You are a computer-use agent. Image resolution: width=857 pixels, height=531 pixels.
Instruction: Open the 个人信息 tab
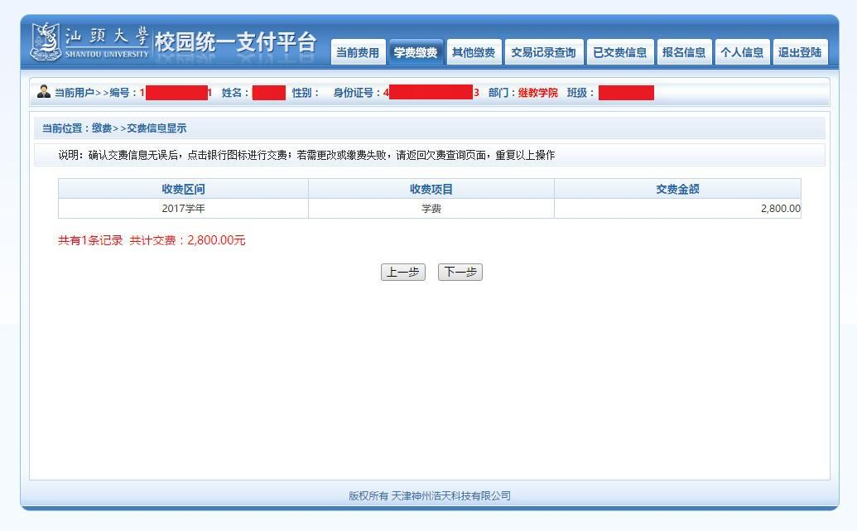coord(742,53)
